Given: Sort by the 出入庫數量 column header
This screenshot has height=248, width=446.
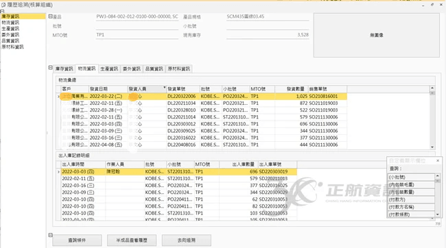Looking at the screenshot, I should click(238, 164).
